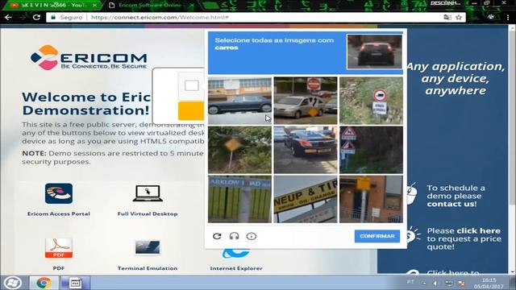Select the dark sedan by the building tile

click(240, 101)
